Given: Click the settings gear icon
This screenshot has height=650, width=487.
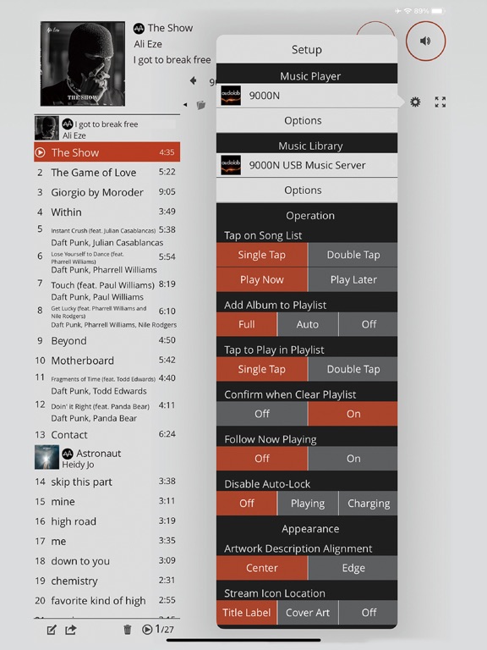Looking at the screenshot, I should coord(415,102).
